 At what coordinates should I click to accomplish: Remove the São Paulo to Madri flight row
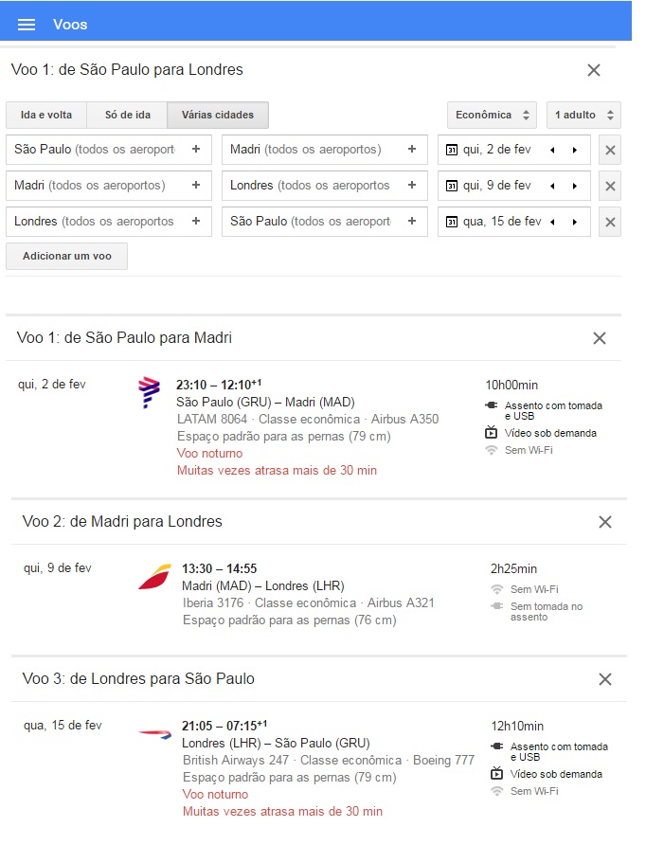[x=610, y=150]
